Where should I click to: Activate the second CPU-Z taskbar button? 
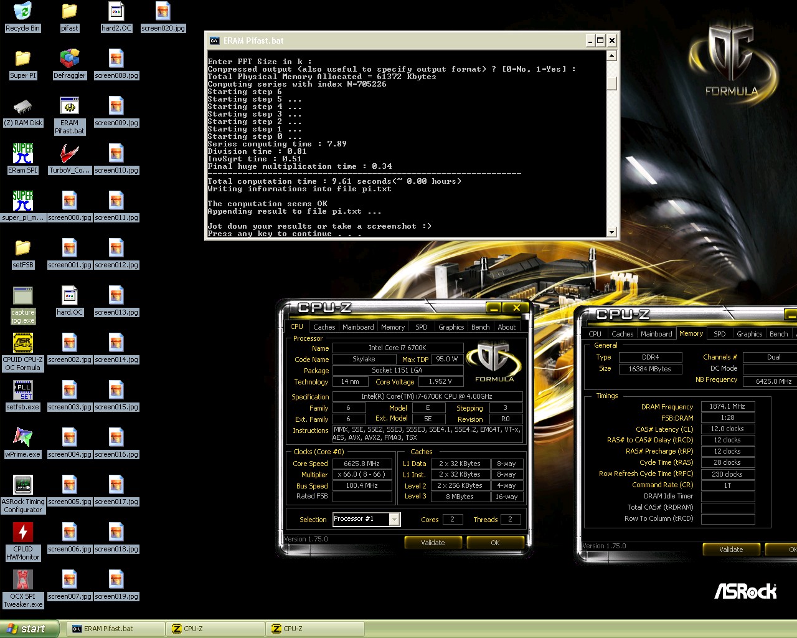(315, 629)
